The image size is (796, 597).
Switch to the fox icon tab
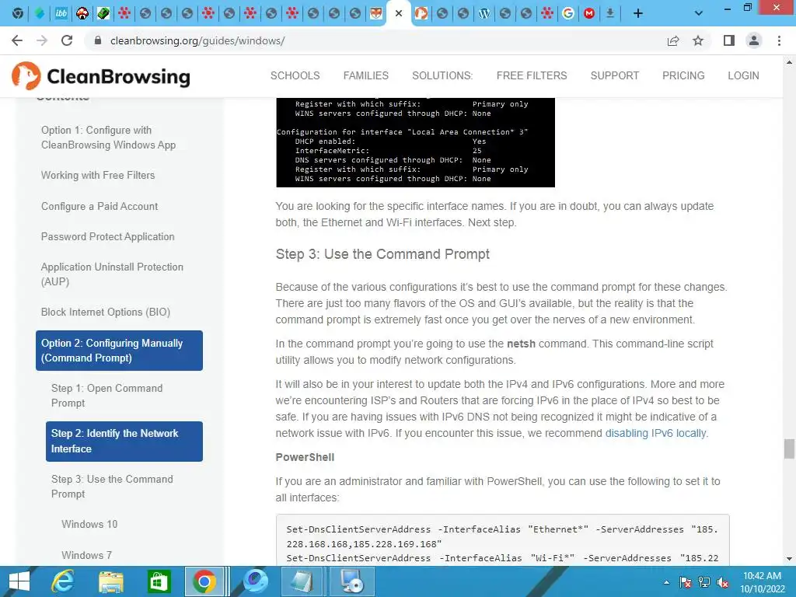click(375, 13)
